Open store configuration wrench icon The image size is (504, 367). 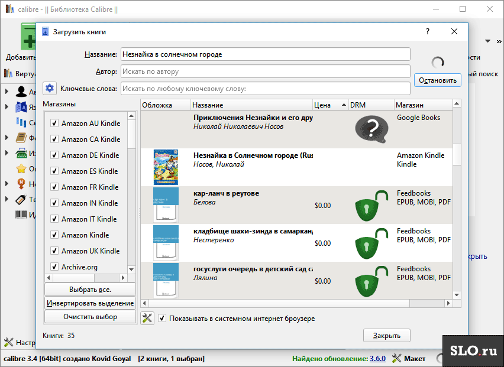point(147,318)
